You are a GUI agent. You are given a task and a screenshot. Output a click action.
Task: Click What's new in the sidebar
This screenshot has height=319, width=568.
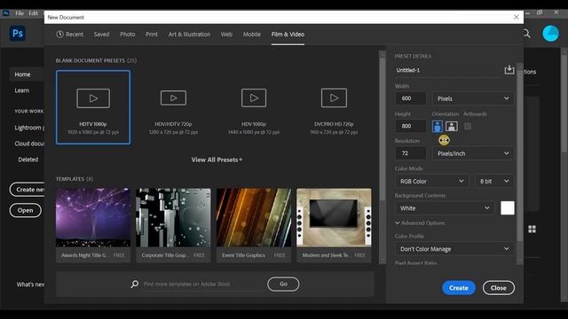(x=30, y=284)
